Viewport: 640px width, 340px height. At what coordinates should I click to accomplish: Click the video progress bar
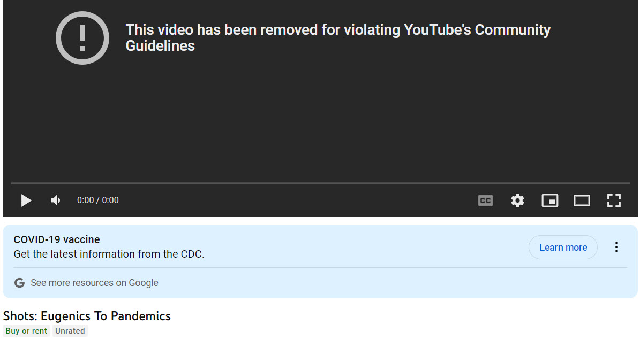pos(320,183)
